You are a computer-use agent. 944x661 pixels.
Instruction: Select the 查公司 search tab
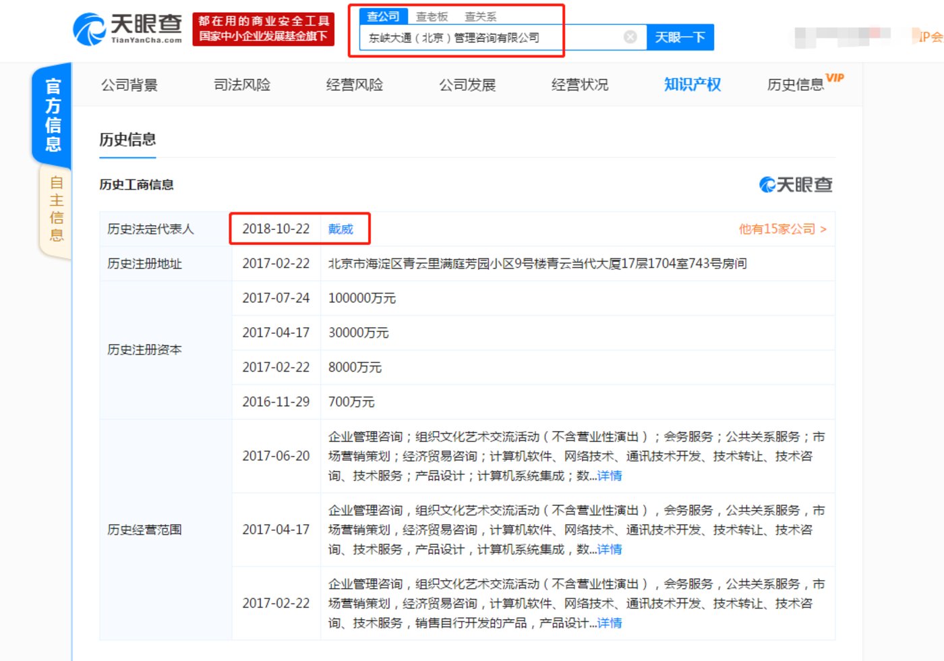383,16
